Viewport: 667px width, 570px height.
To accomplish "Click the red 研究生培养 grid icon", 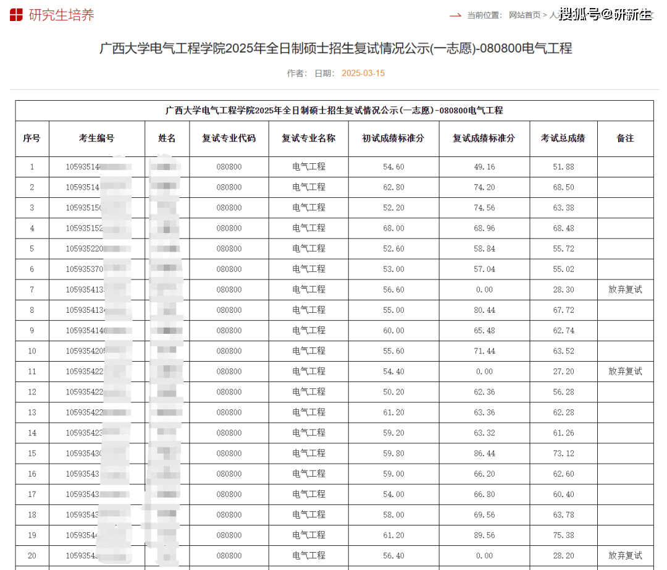I will coord(16,15).
